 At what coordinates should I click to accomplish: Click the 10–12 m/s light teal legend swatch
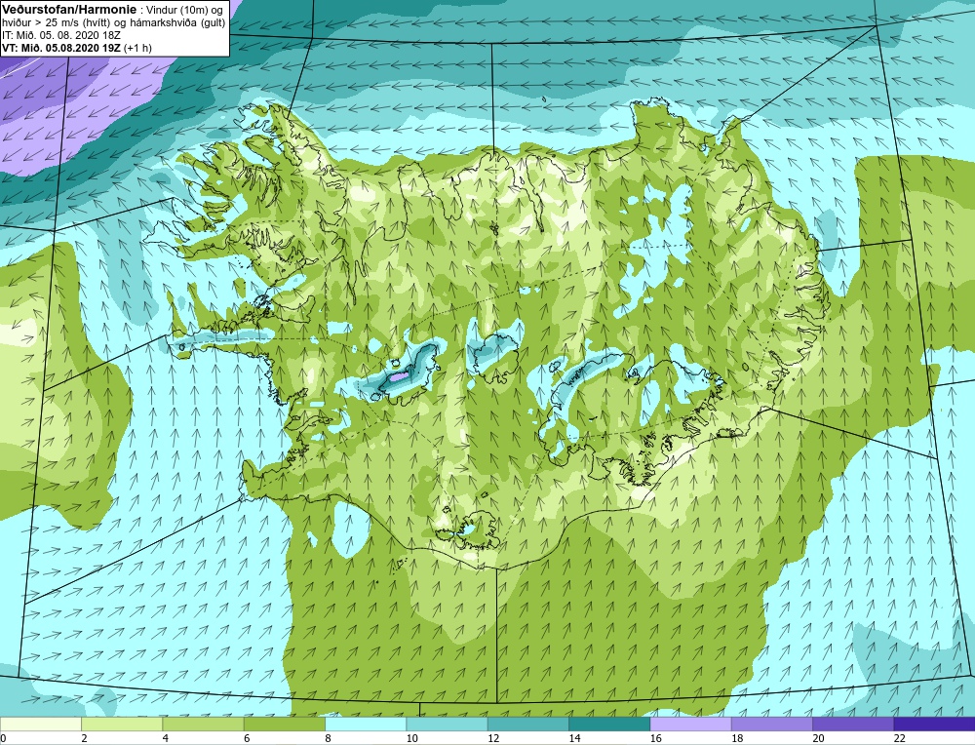click(x=448, y=725)
